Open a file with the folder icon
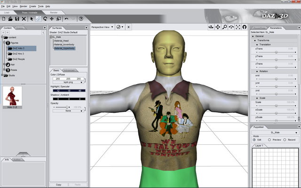The width and height of the screenshot is (301, 188). click(10, 19)
